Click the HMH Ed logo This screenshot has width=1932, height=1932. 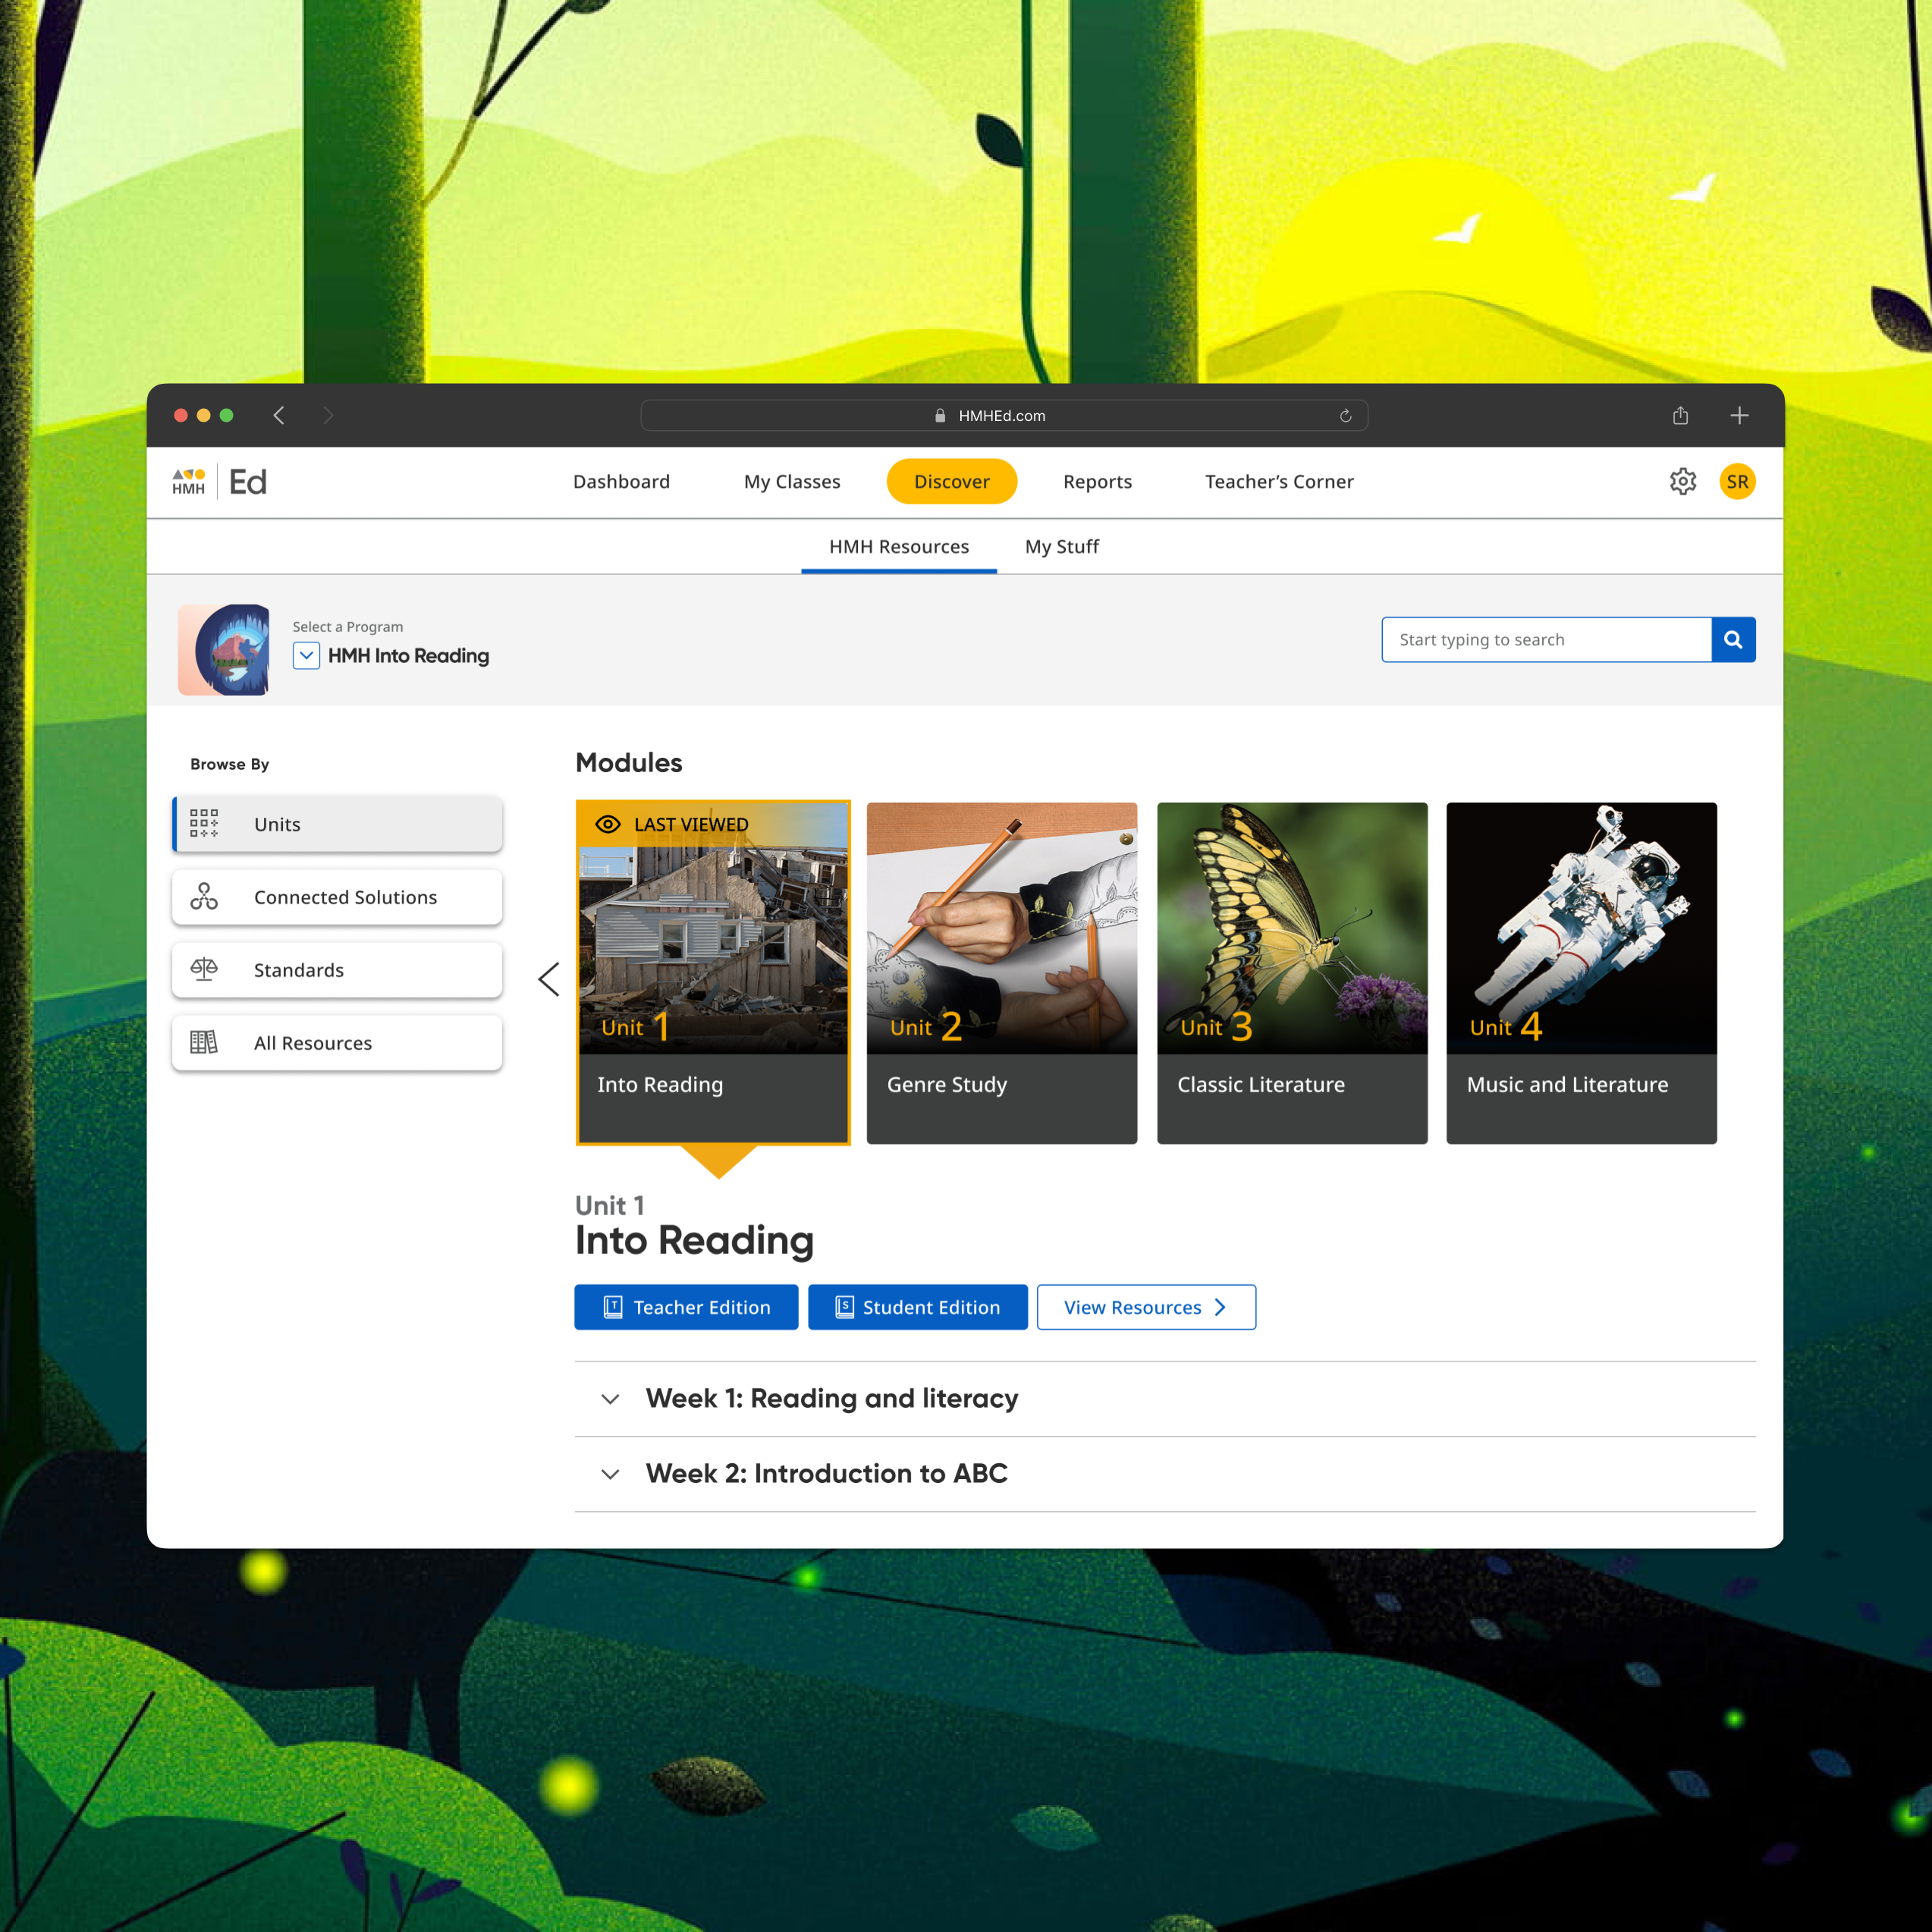[x=219, y=482]
